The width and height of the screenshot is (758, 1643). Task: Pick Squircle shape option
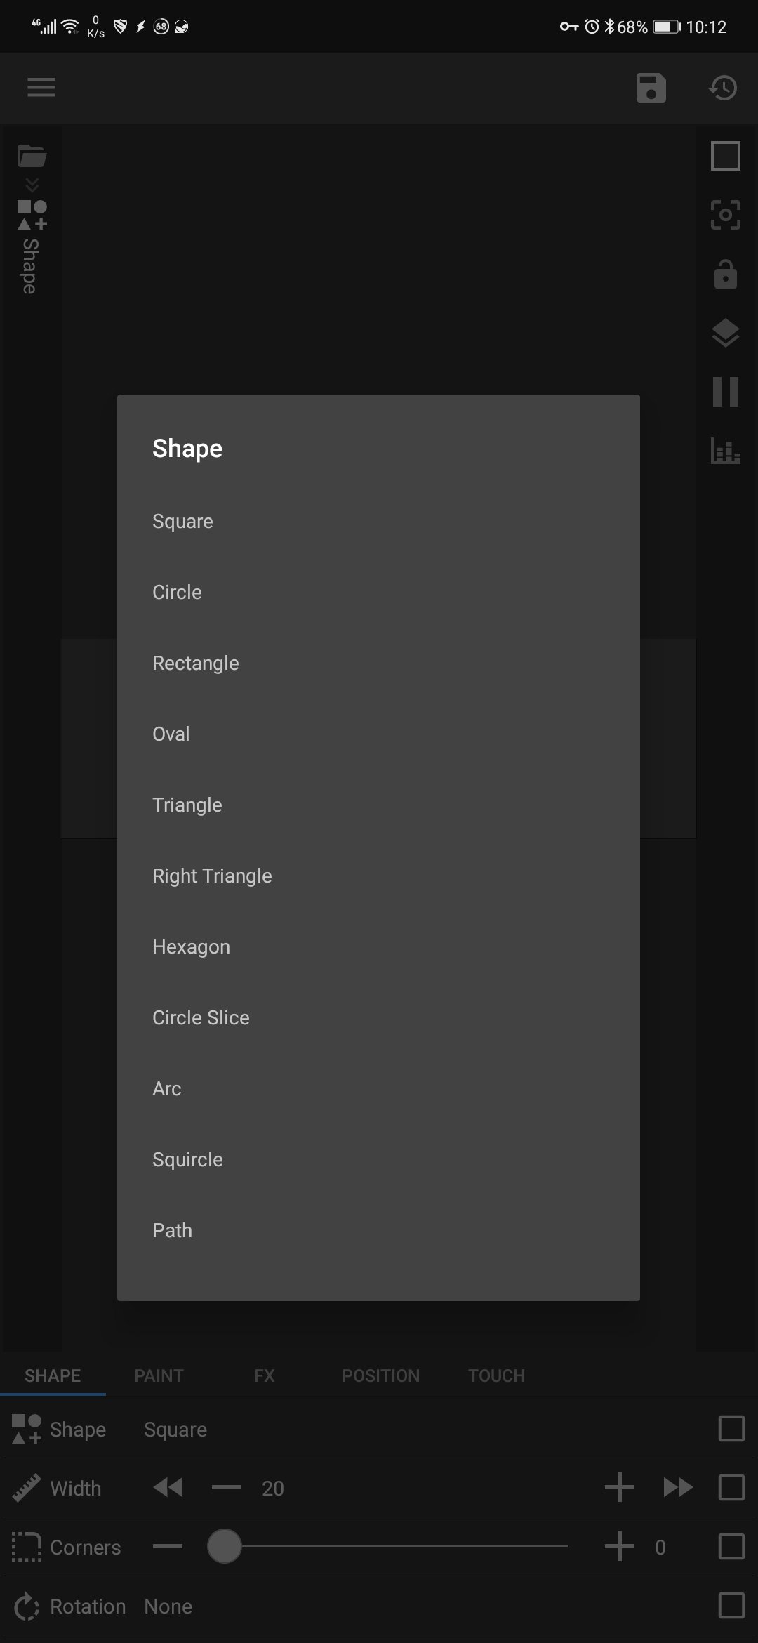pyautogui.click(x=187, y=1160)
